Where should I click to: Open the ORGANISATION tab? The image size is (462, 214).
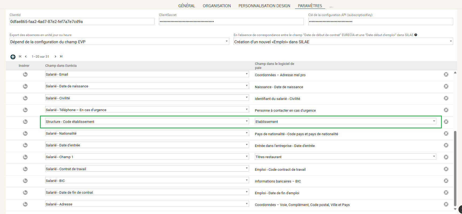[x=217, y=6]
